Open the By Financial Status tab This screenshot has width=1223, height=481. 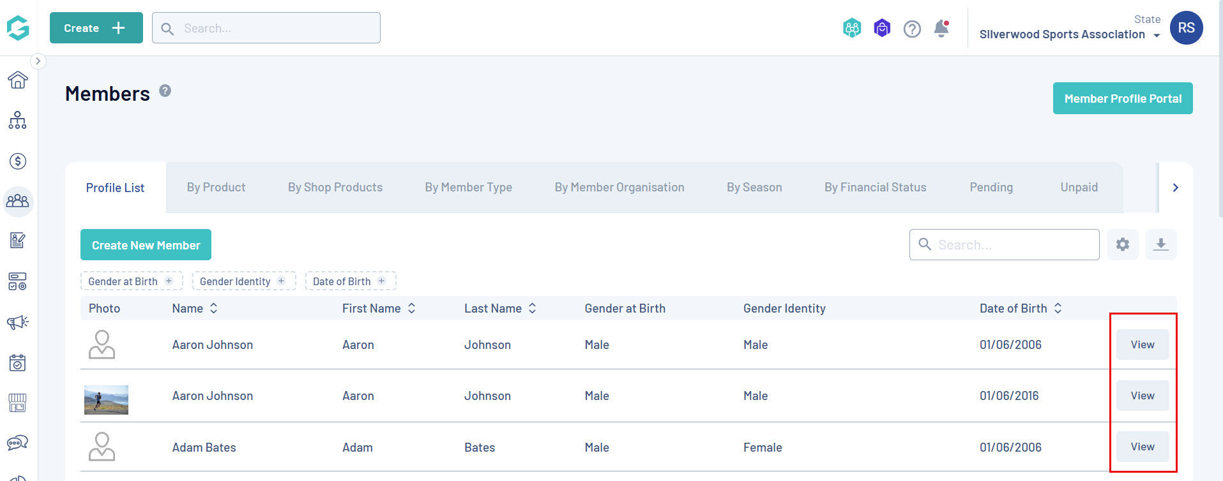[x=875, y=188]
